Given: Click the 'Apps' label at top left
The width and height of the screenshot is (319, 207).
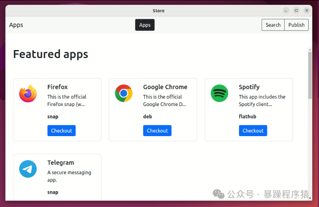Looking at the screenshot, I should [16, 25].
